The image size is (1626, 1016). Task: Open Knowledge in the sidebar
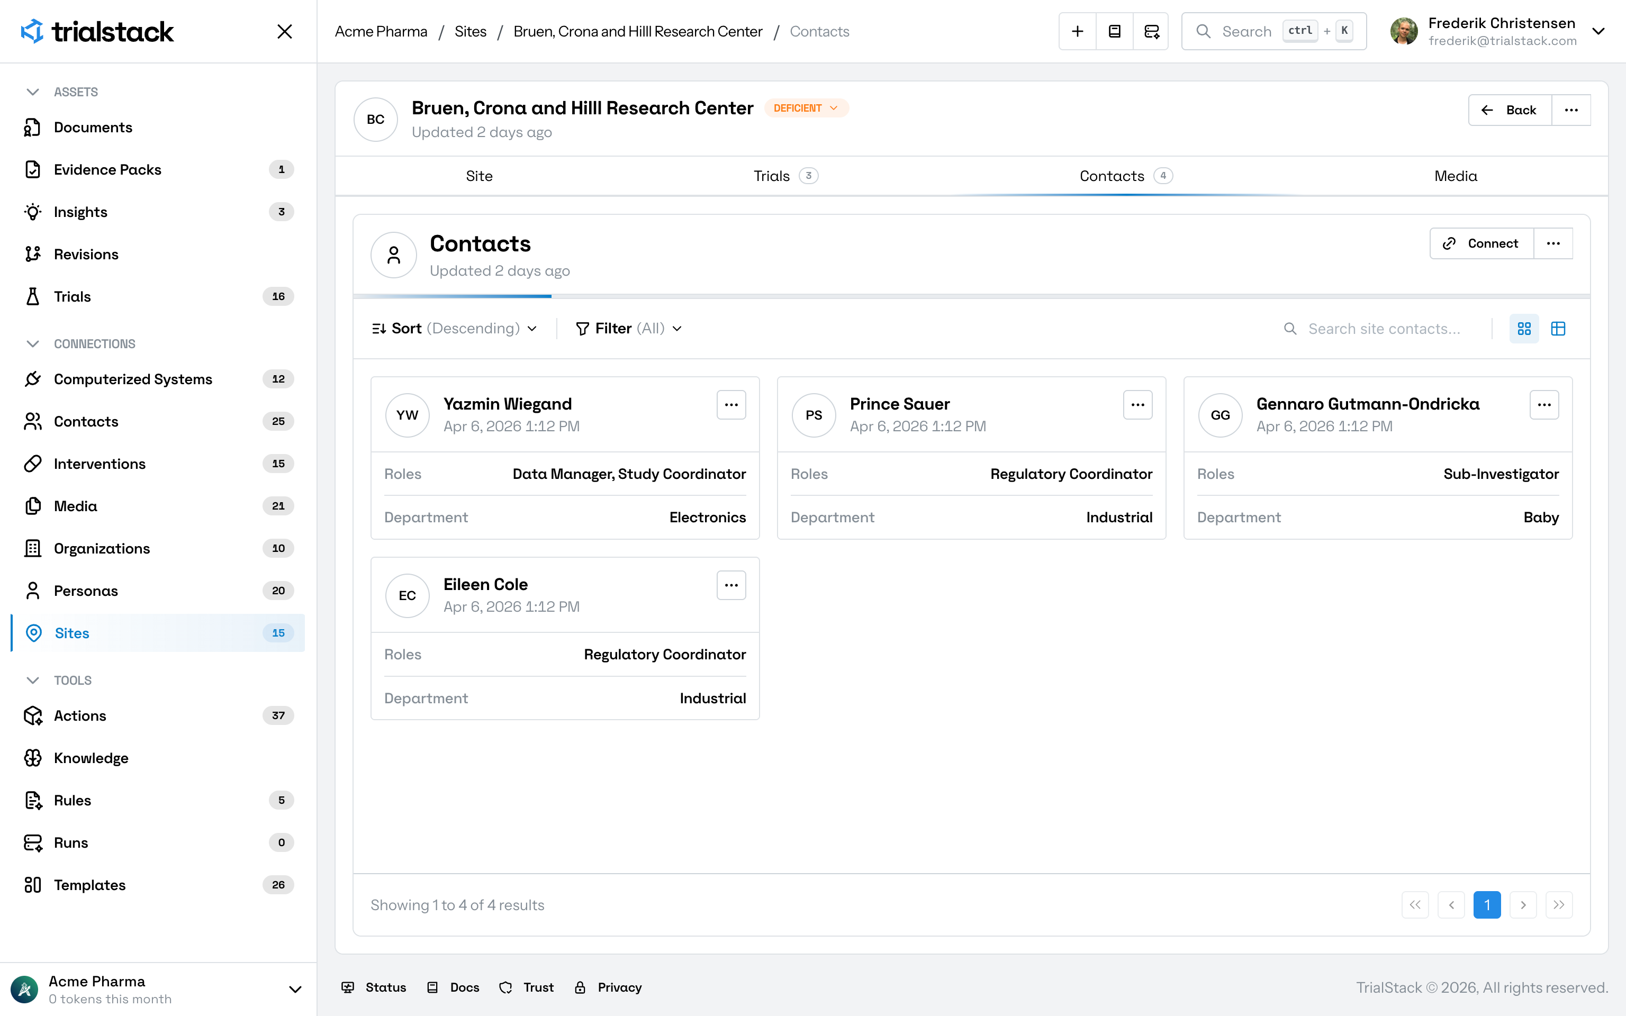pos(158,759)
